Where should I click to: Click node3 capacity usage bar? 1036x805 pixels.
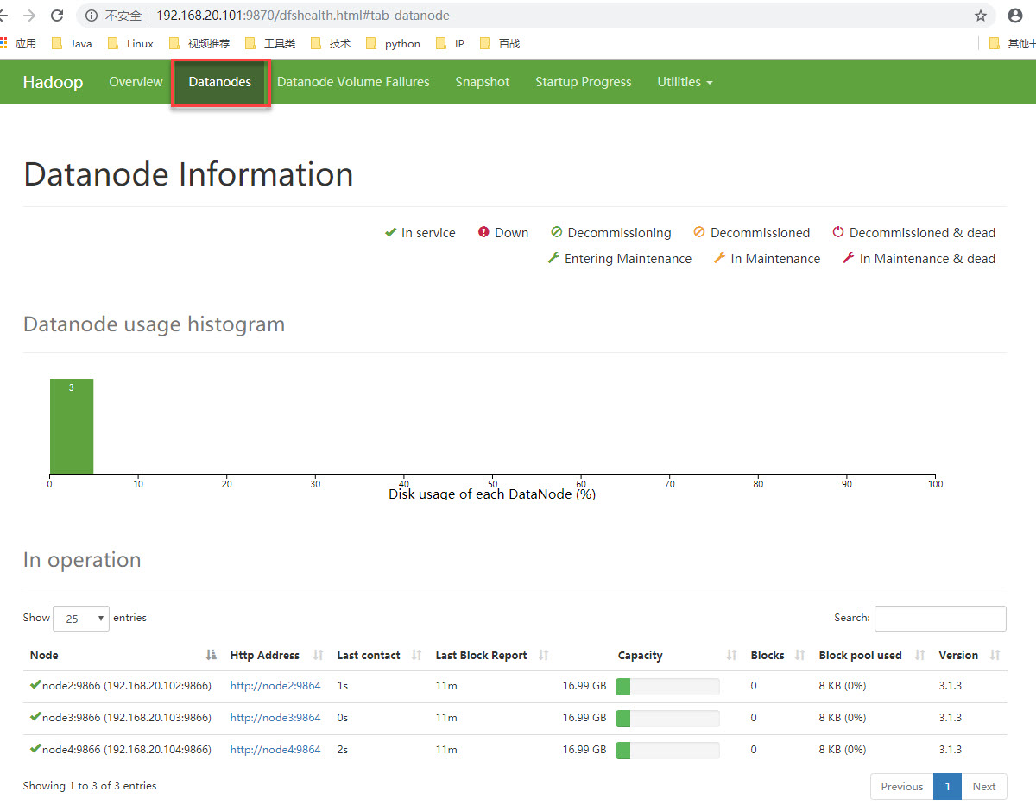pos(667,718)
